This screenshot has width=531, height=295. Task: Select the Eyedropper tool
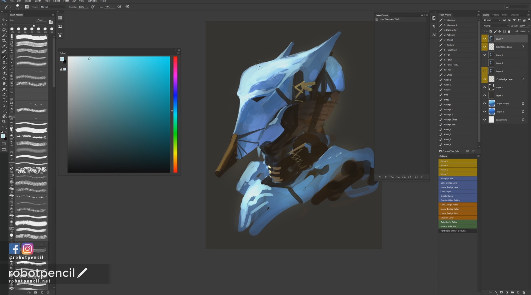coord(4,46)
